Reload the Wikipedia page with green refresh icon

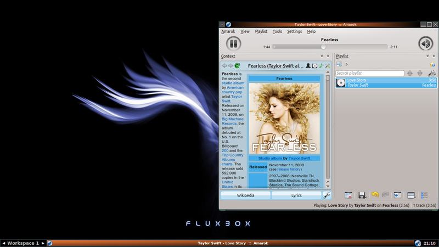[x=237, y=65]
